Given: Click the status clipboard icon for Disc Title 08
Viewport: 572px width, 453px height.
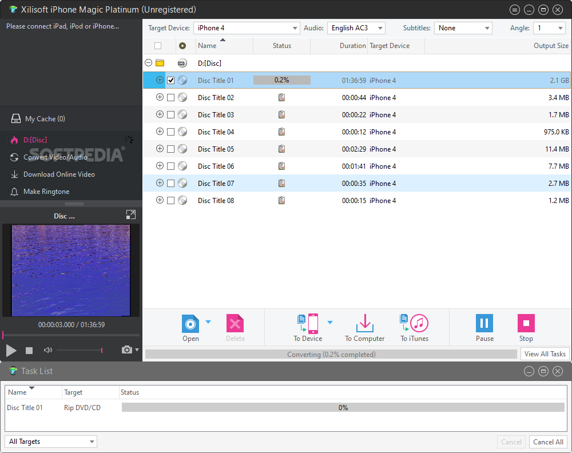Looking at the screenshot, I should coord(281,200).
